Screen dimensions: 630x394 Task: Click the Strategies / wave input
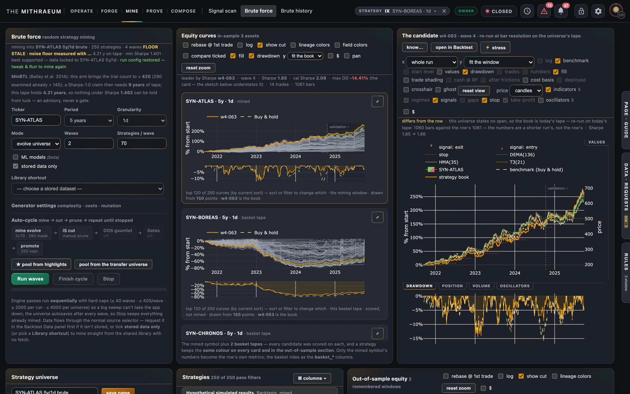click(x=142, y=143)
